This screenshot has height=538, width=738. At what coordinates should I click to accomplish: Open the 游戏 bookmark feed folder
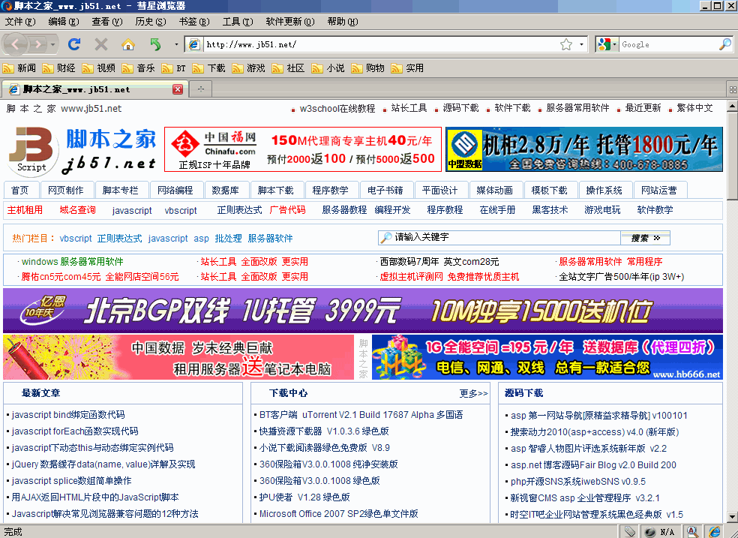(248, 68)
